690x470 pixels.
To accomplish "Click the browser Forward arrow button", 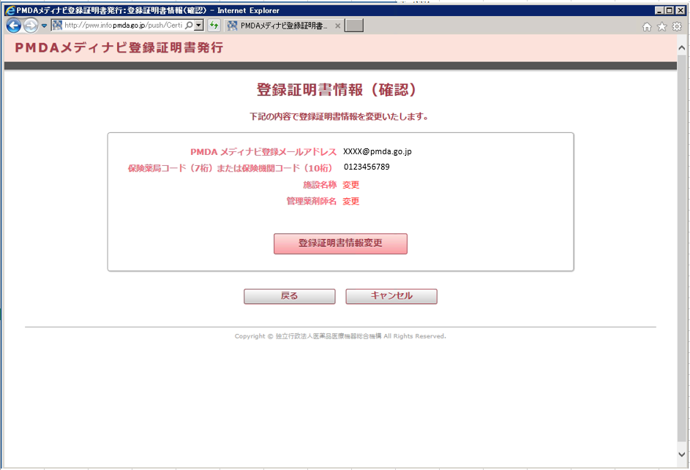I will coord(30,26).
